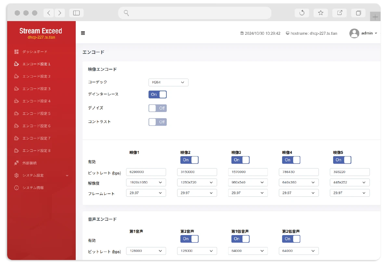This screenshot has height=274, width=390.
Task: Select エンコード設定 1 in the sidebar
Action: [36, 64]
